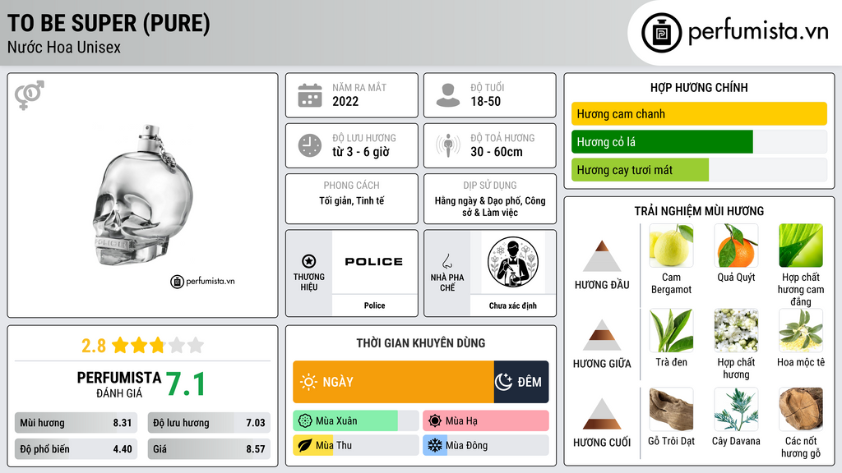Image resolution: width=842 pixels, height=473 pixels.
Task: Click the first gold rating star
Action: click(x=120, y=345)
